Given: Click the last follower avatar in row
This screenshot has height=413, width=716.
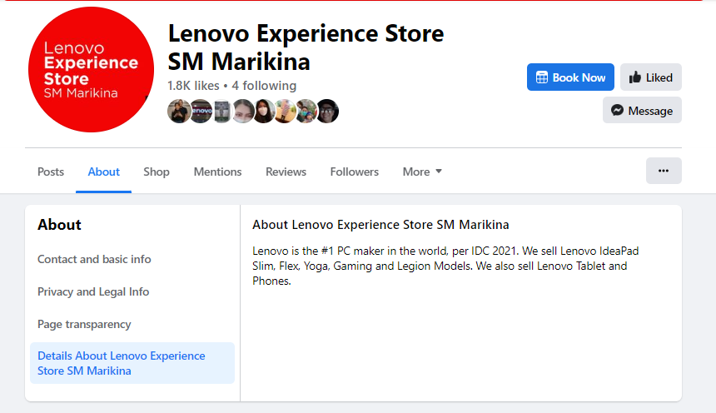Looking at the screenshot, I should tap(327, 111).
